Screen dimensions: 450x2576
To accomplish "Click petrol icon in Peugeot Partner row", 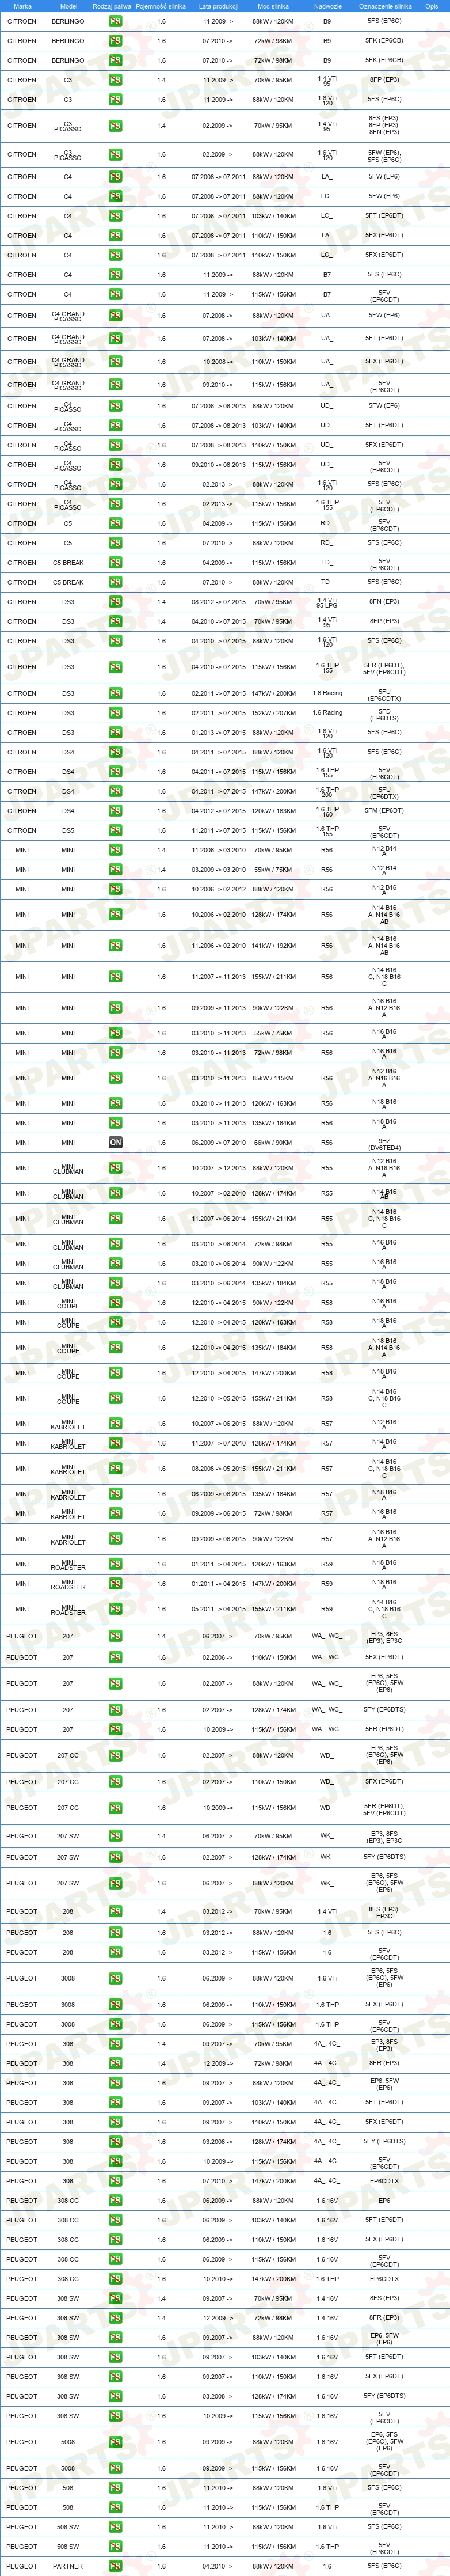I will point(116,2566).
